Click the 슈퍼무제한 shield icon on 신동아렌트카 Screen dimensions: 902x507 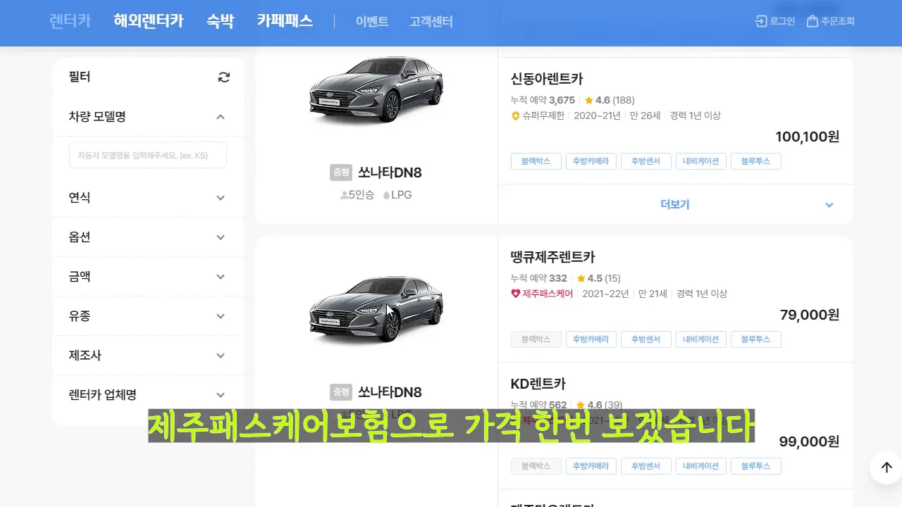[515, 115]
